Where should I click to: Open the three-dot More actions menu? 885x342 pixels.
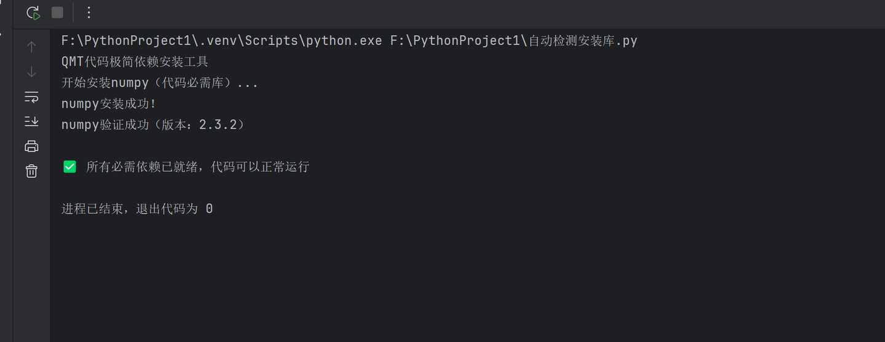coord(88,12)
